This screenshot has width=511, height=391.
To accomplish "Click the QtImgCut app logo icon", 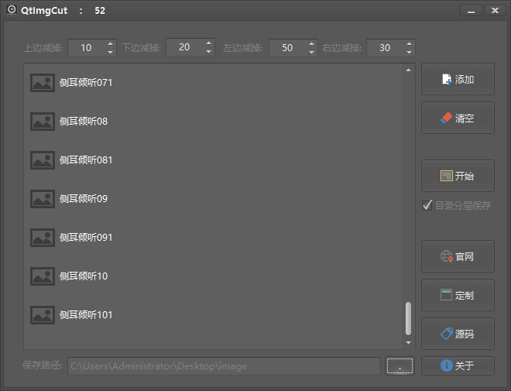I will point(12,10).
